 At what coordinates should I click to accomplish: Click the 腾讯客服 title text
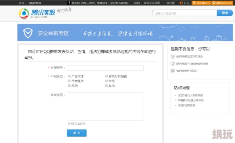[x=43, y=12]
